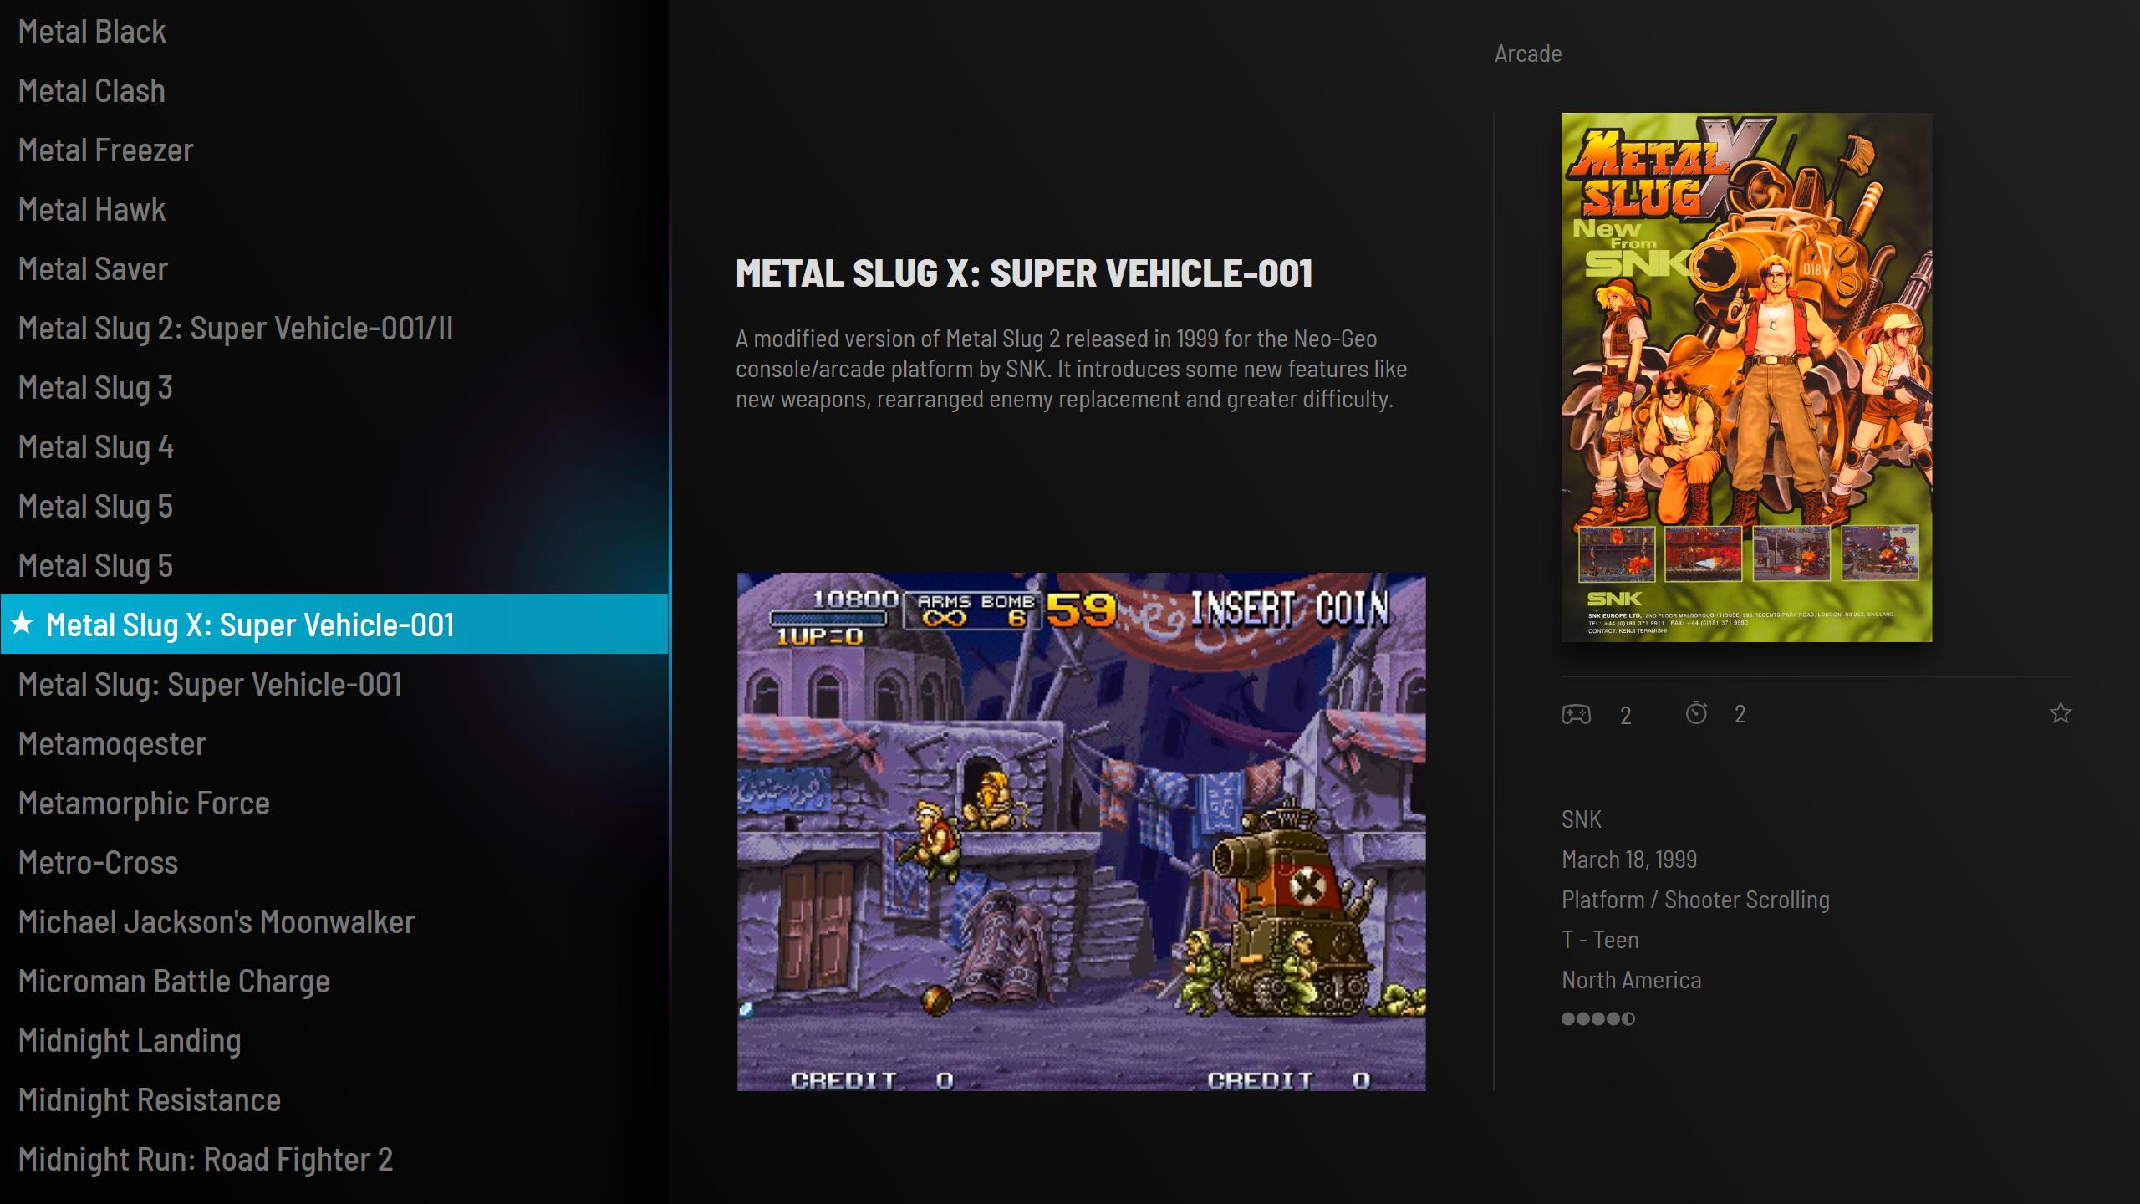Choose Midnight Landing entry

[334, 1041]
